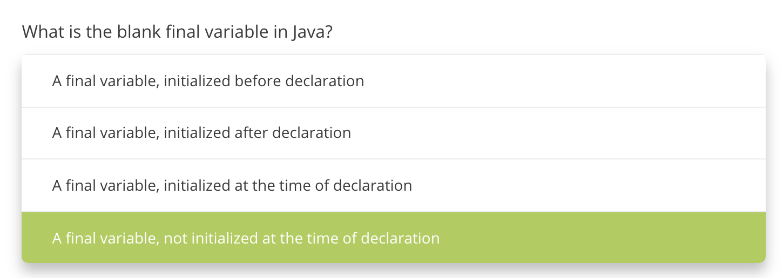Select the answer starting with 'not initialized'

(x=246, y=238)
